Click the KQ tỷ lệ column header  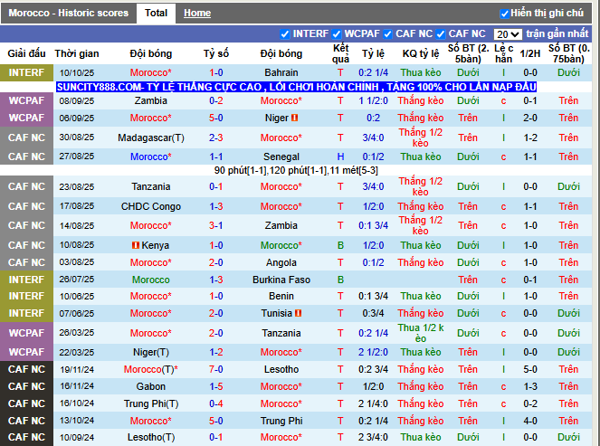[x=421, y=53]
